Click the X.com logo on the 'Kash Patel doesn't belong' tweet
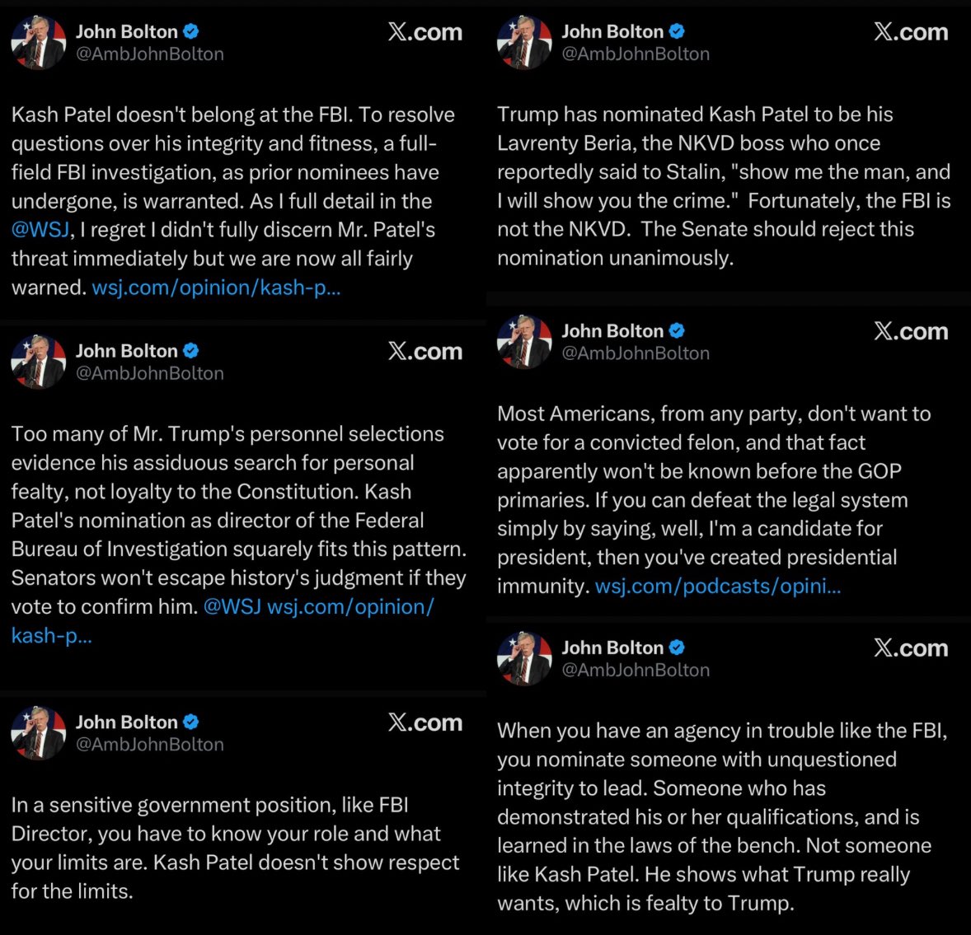The image size is (971, 935). (x=425, y=32)
